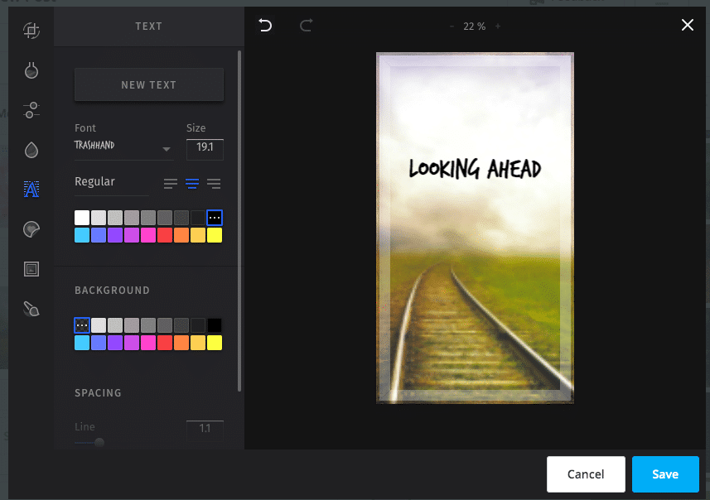
Task: Save the edited image
Action: 665,474
